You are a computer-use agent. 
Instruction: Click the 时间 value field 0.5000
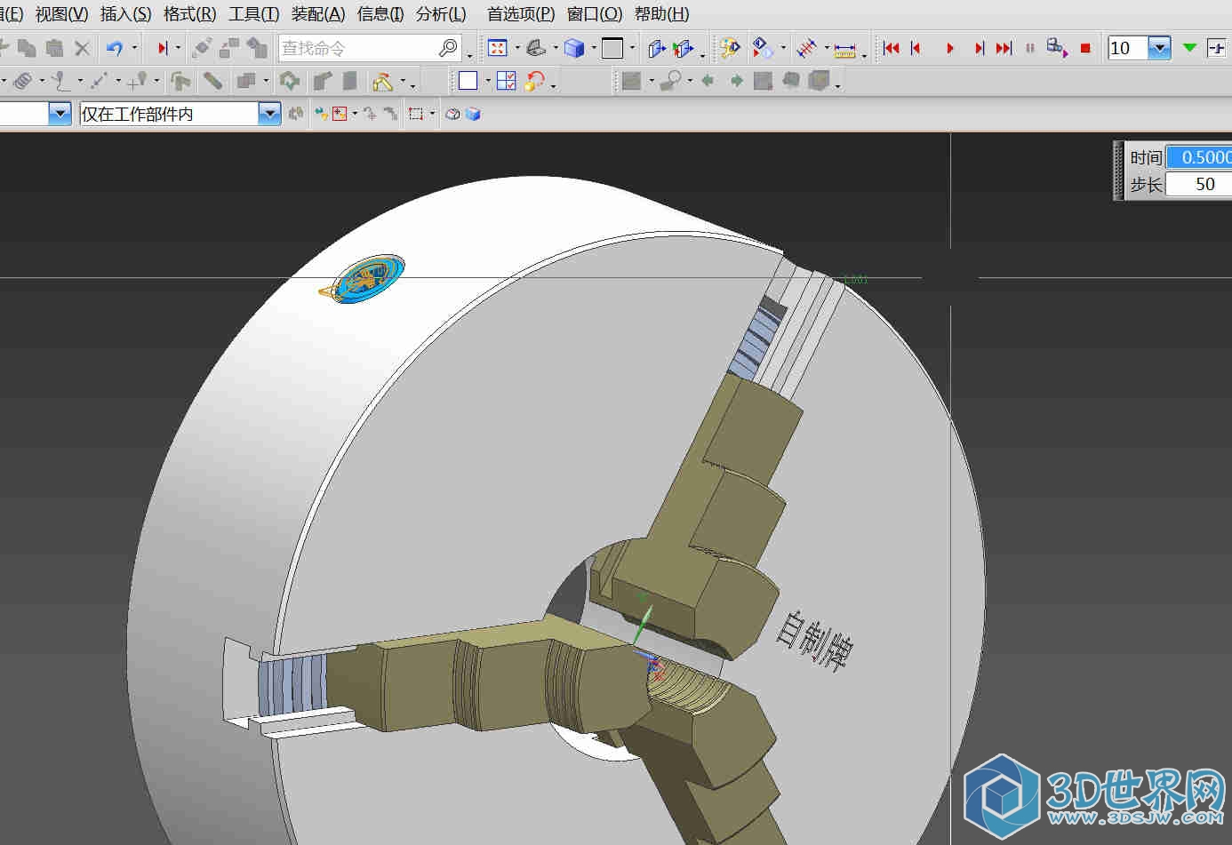pos(1199,157)
